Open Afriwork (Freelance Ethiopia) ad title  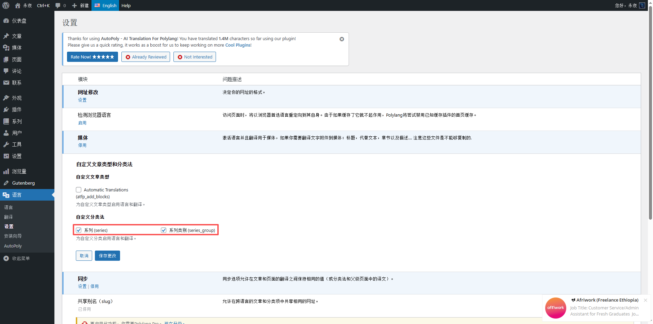(607, 300)
